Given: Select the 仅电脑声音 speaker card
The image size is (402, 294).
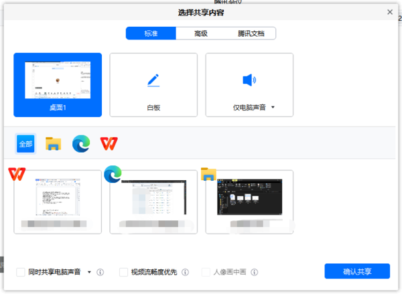Looking at the screenshot, I should (x=249, y=85).
